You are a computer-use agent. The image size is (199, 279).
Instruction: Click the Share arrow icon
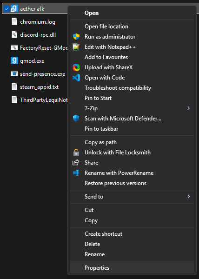(x=76, y=162)
